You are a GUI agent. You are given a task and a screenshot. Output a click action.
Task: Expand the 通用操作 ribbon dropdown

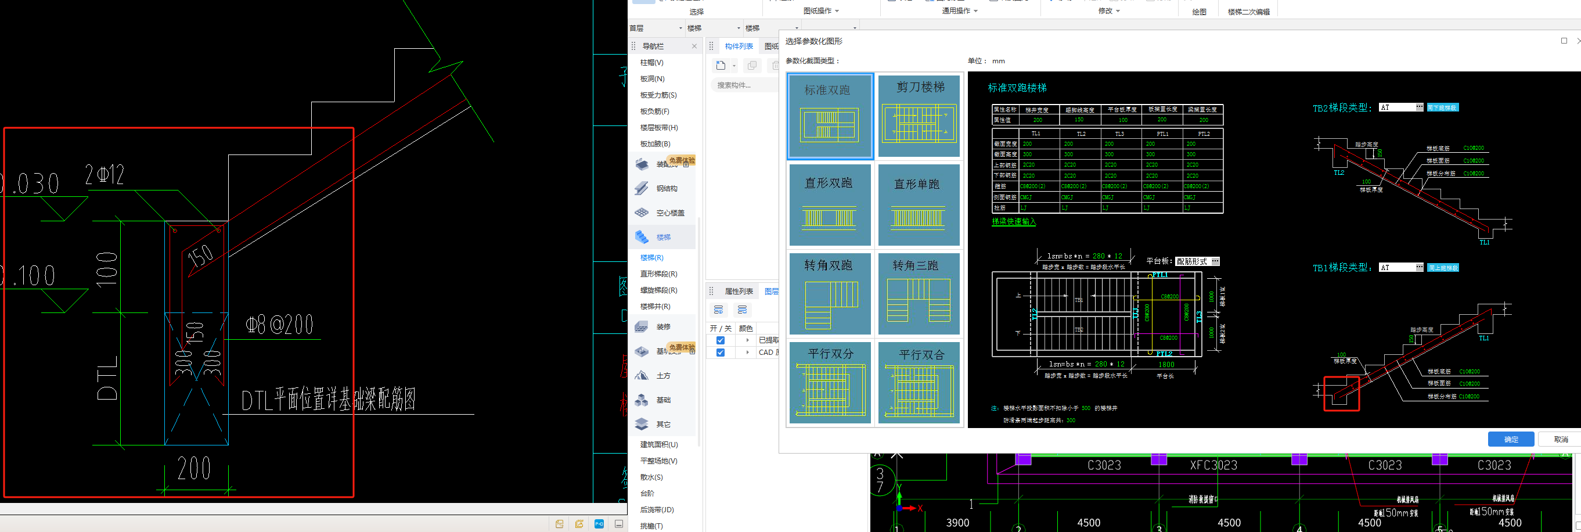pyautogui.click(x=975, y=11)
